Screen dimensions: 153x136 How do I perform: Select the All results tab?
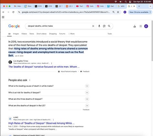click(9, 34)
